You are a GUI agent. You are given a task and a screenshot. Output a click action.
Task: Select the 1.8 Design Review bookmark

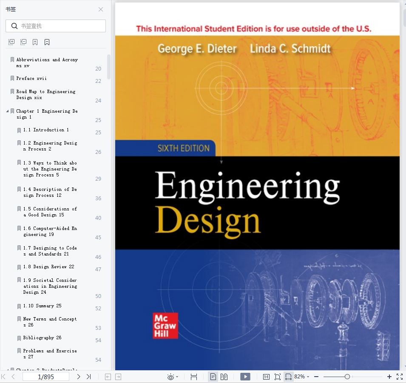[49, 267]
